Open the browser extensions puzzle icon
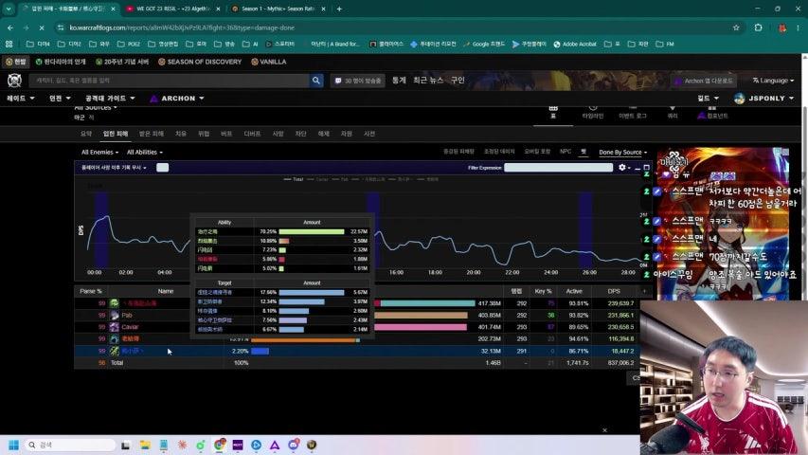Image resolution: width=808 pixels, height=455 pixels. point(758,27)
